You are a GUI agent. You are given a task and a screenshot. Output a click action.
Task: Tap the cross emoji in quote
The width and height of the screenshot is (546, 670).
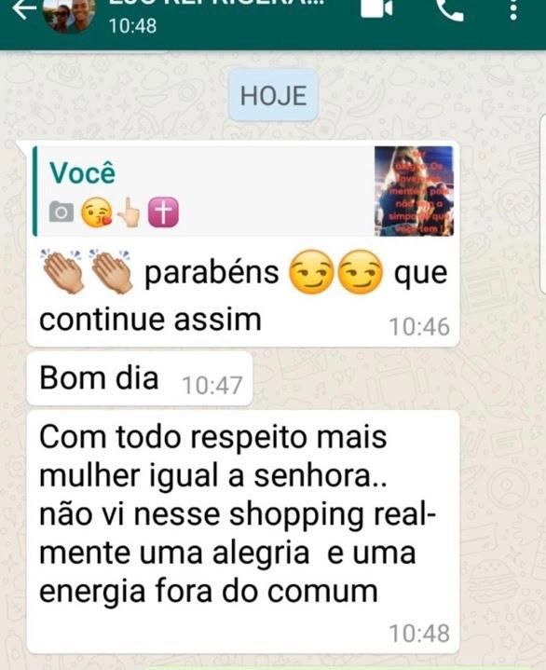(x=163, y=212)
